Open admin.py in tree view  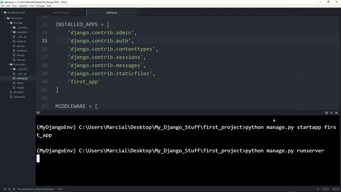point(20,42)
